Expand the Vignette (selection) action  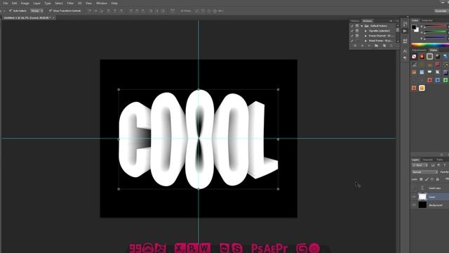click(x=366, y=31)
